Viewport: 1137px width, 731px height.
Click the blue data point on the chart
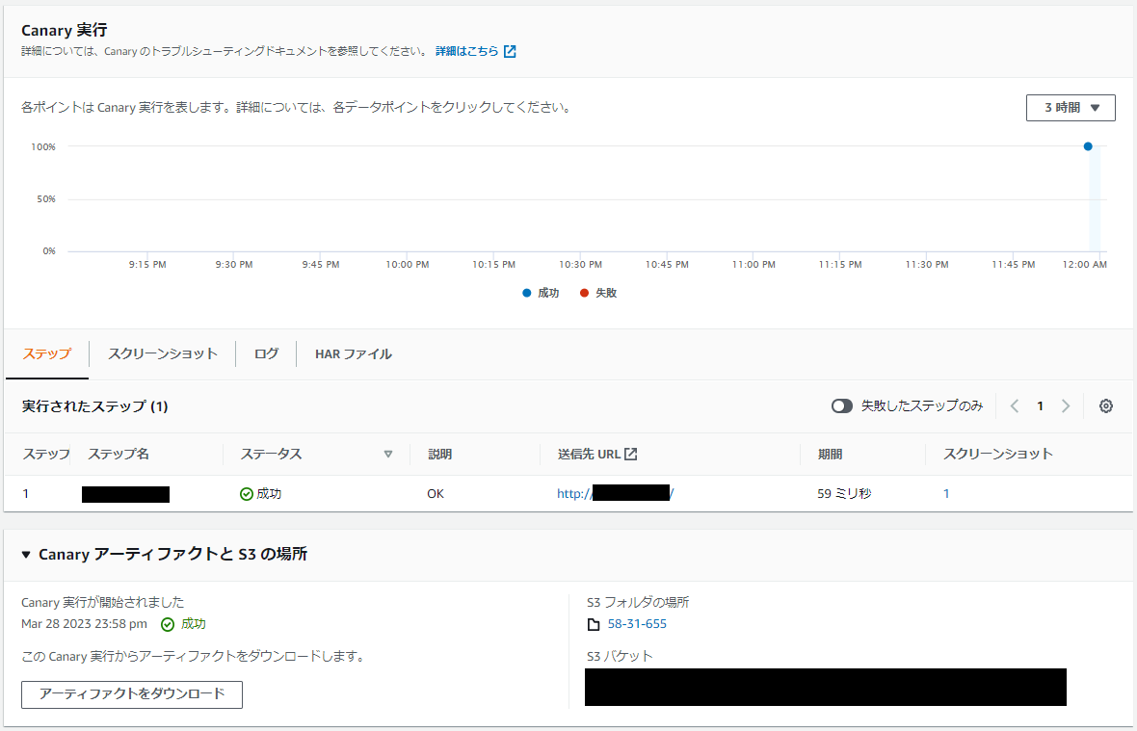(1088, 146)
